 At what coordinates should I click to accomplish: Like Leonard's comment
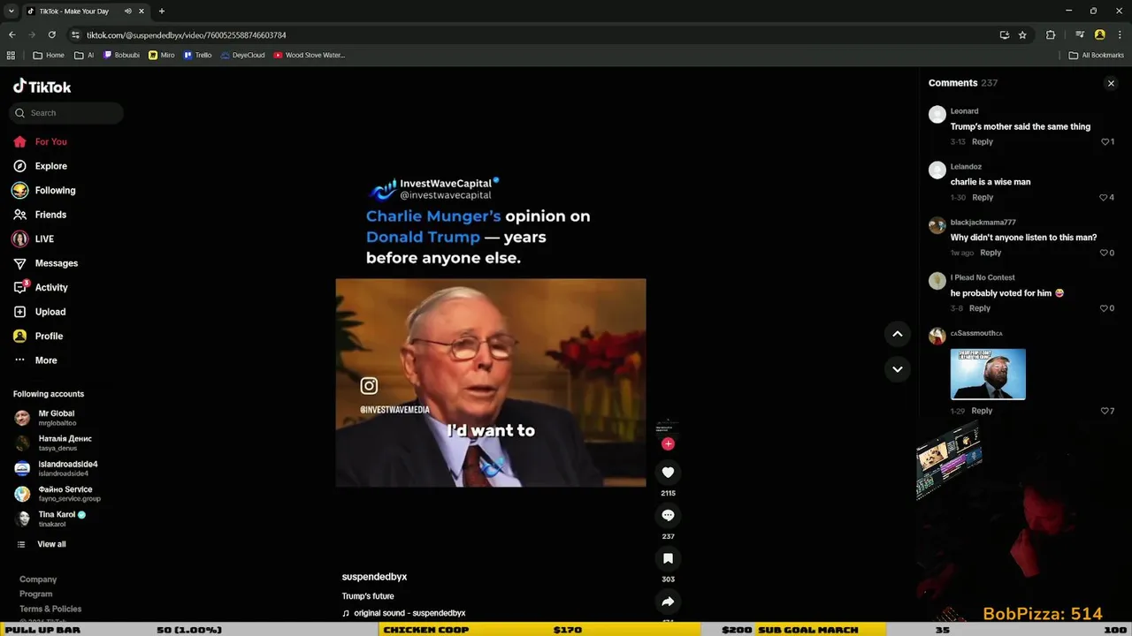[1105, 141]
